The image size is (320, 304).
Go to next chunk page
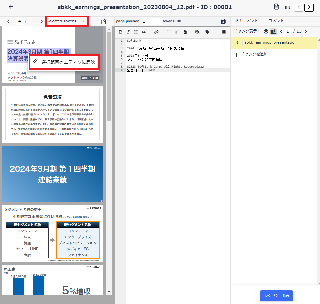pos(306,31)
